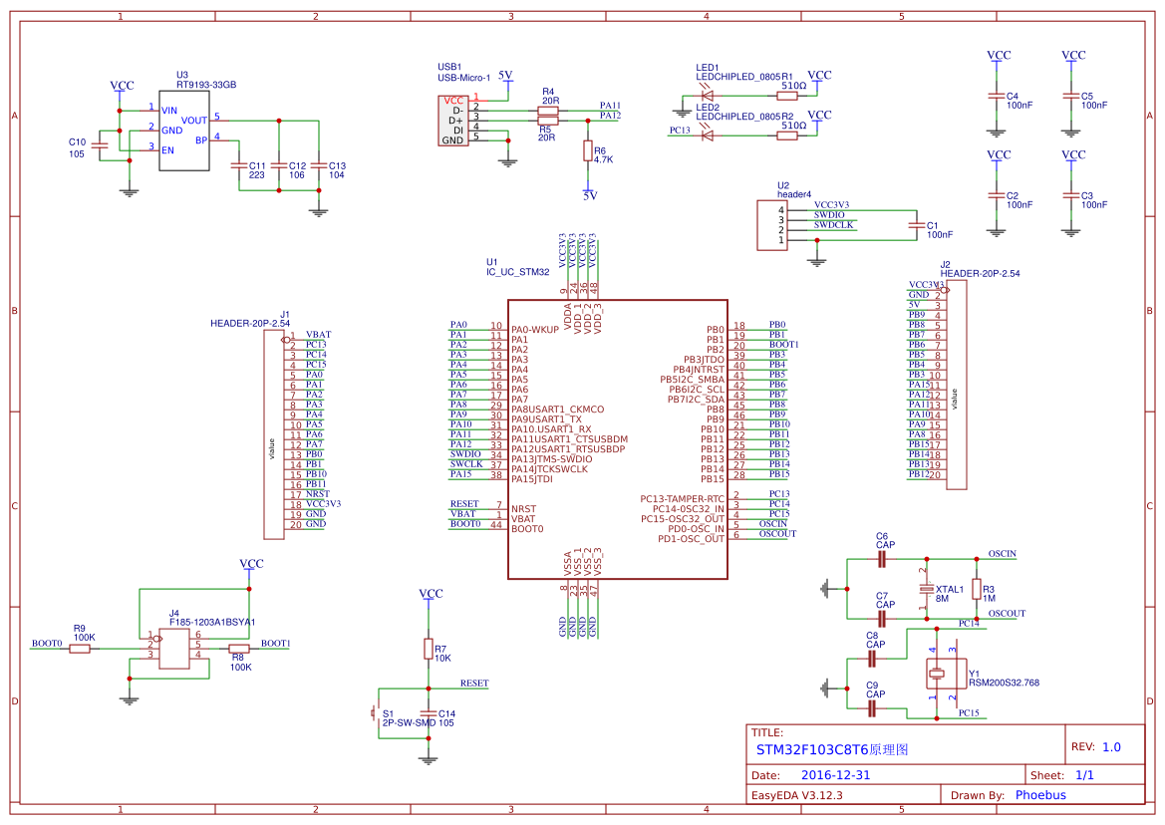Select resistor R4 20R on the D- line
The width and height of the screenshot is (1165, 825).
coord(547,111)
